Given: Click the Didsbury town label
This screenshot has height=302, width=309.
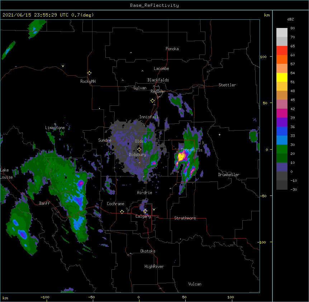Looking at the screenshot, I should coord(137,155).
